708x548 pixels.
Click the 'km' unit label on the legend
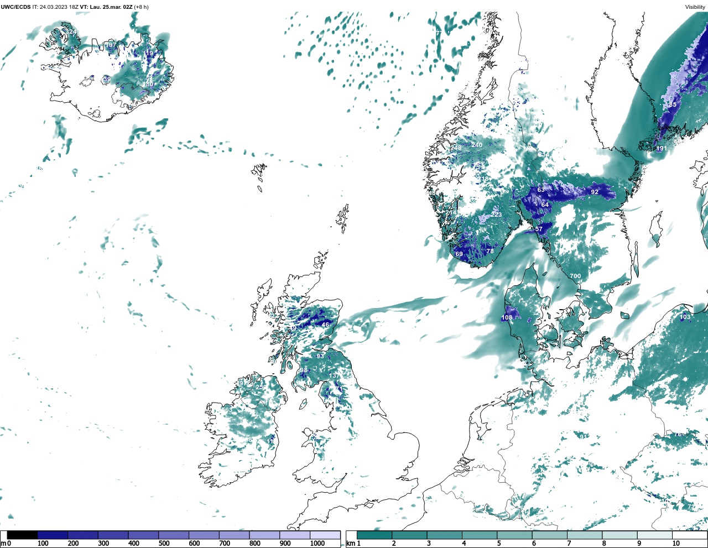point(351,544)
